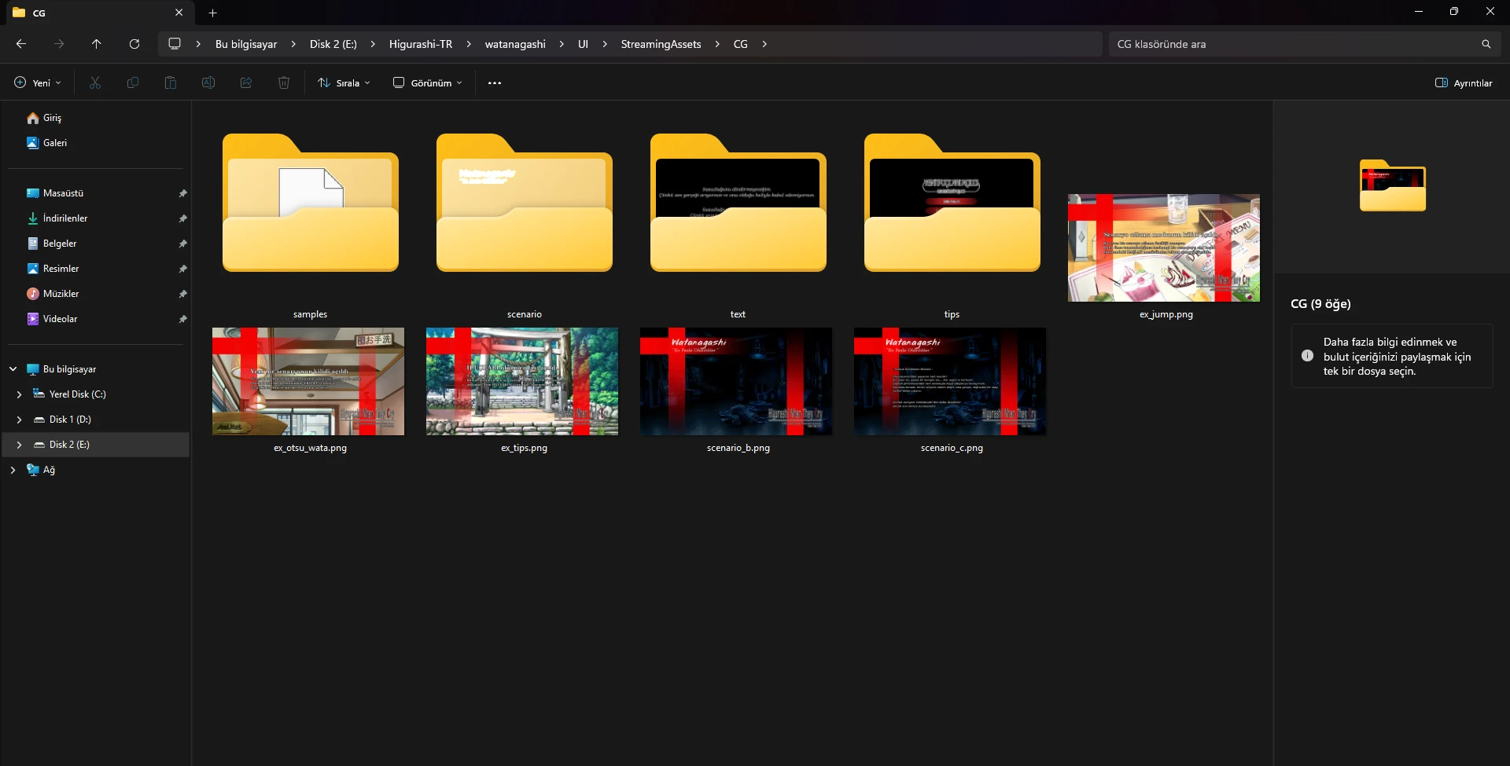The width and height of the screenshot is (1510, 766).
Task: Click the chevron after CG in address bar
Action: click(x=764, y=44)
